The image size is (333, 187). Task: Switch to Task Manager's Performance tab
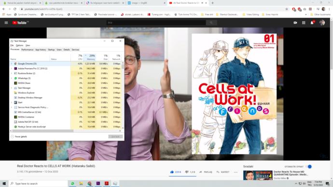28,50
